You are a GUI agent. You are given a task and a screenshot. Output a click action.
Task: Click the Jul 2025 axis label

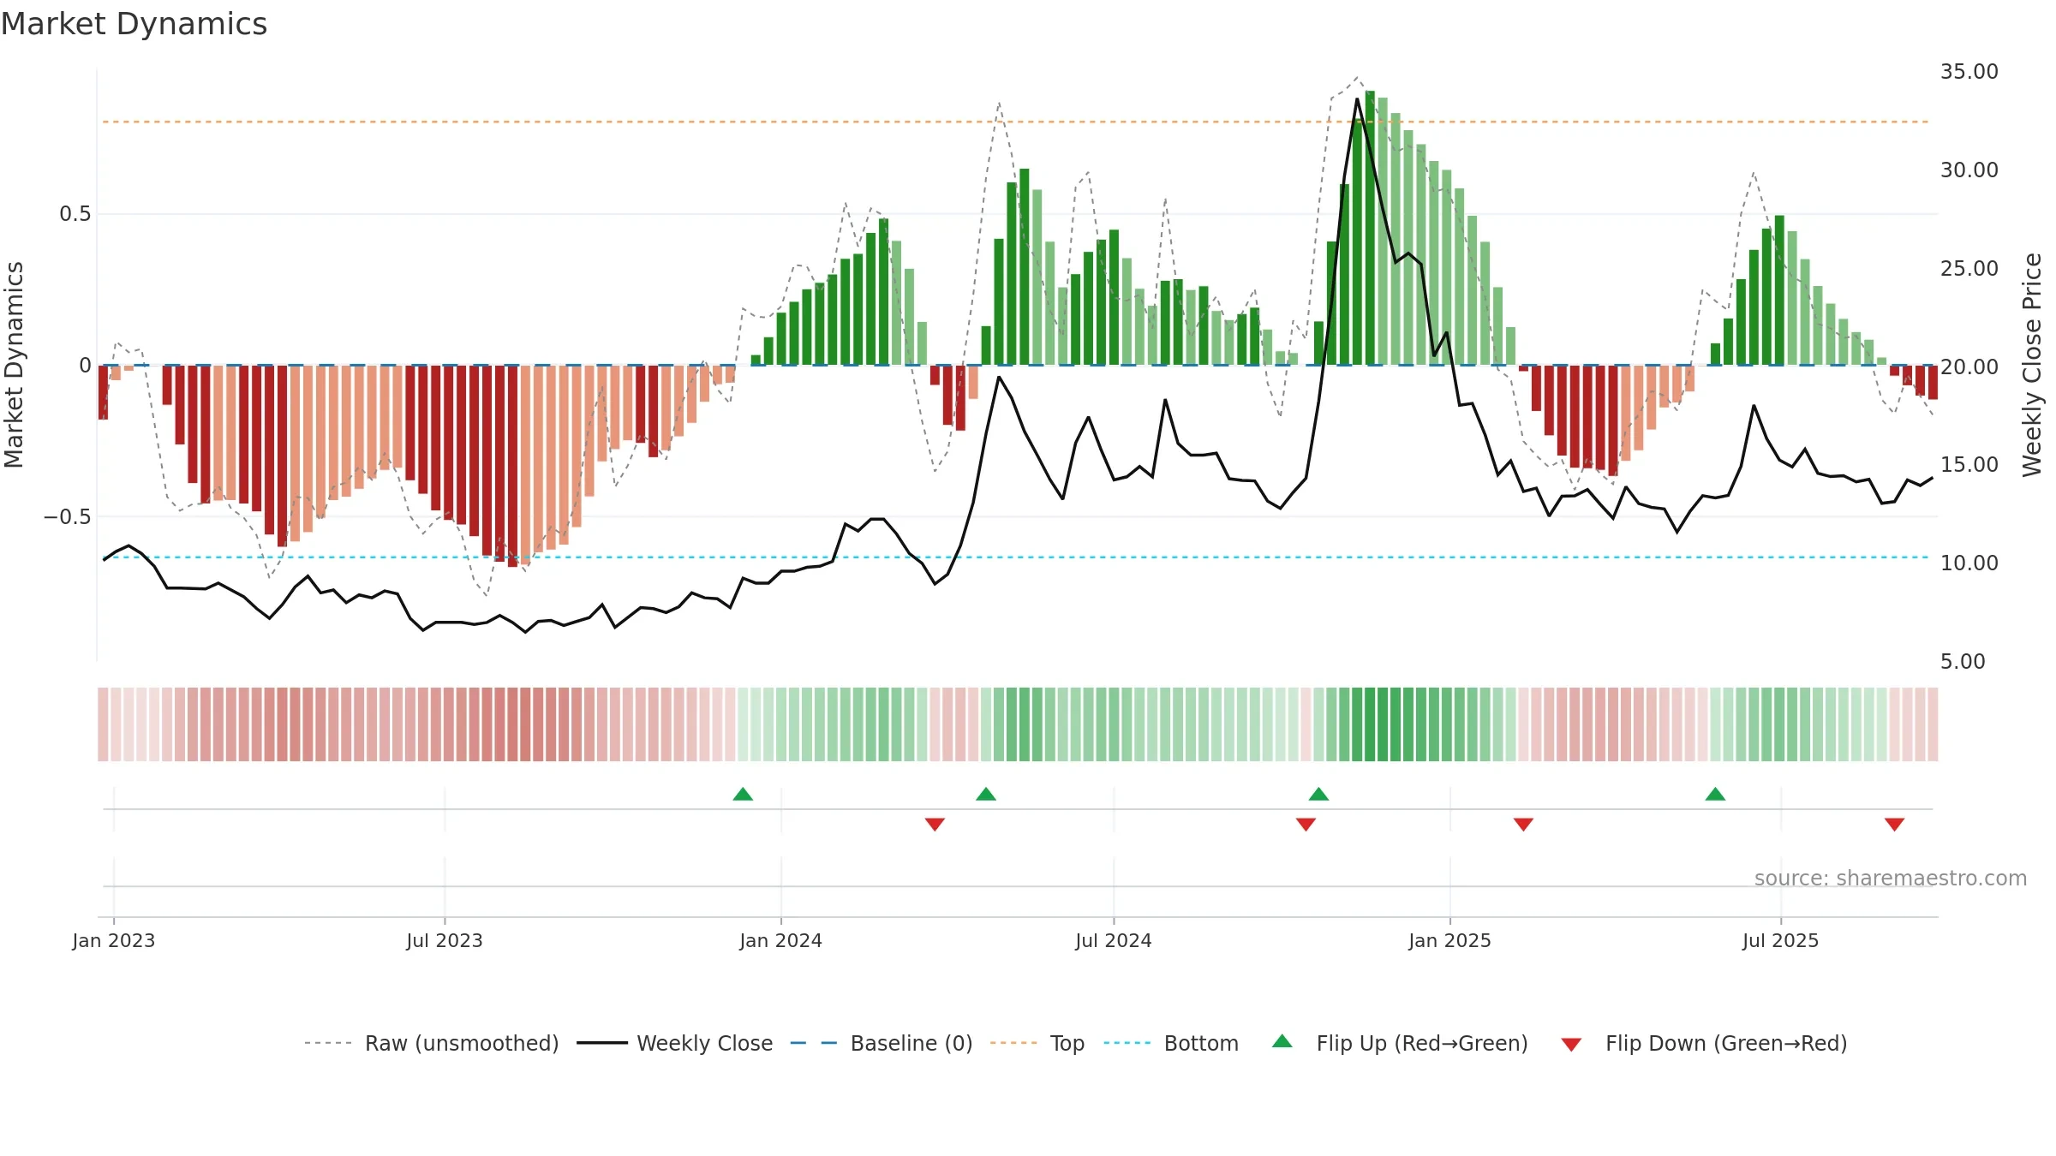(x=1780, y=940)
